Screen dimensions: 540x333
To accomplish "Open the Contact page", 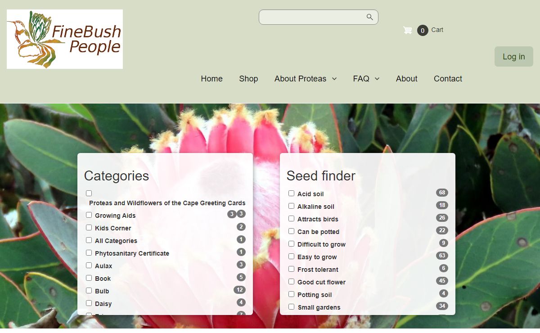I will [448, 79].
